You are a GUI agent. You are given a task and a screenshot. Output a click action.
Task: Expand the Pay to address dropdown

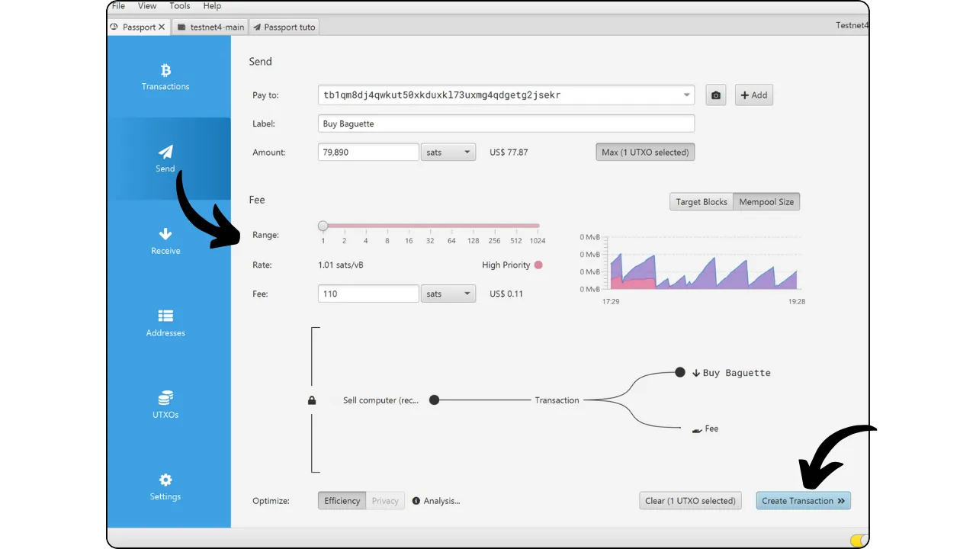click(686, 95)
